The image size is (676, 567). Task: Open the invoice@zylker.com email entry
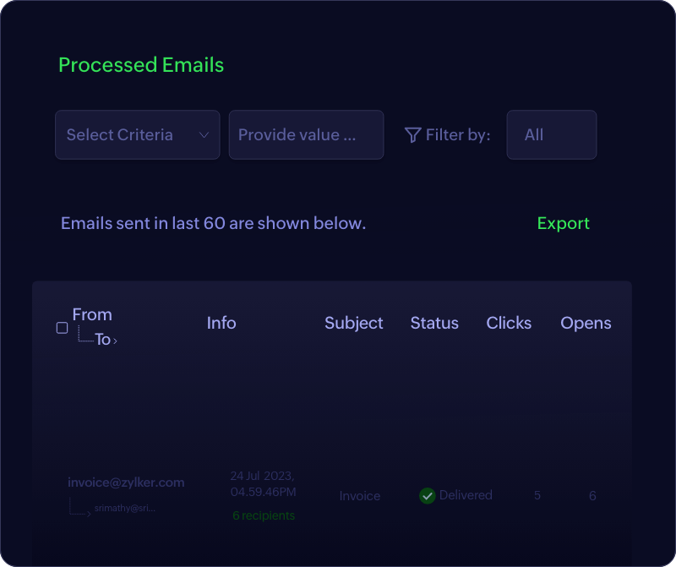pos(126,482)
